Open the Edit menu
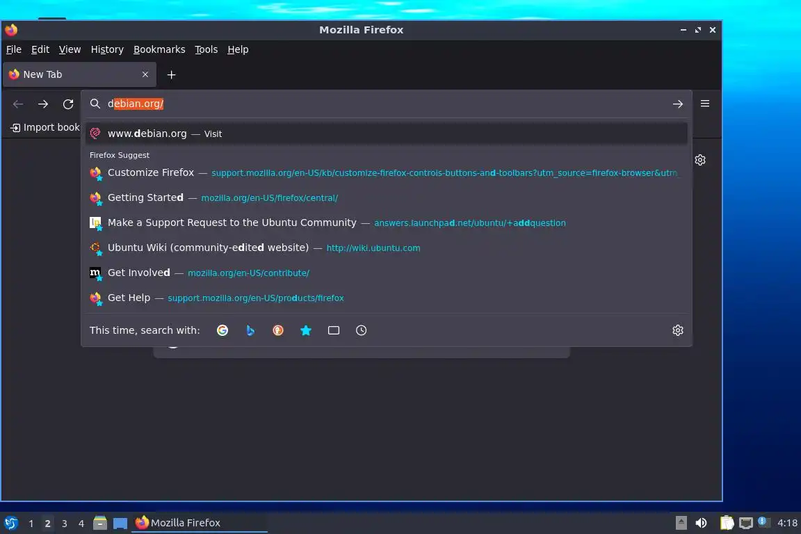This screenshot has height=534, width=801. pos(40,49)
